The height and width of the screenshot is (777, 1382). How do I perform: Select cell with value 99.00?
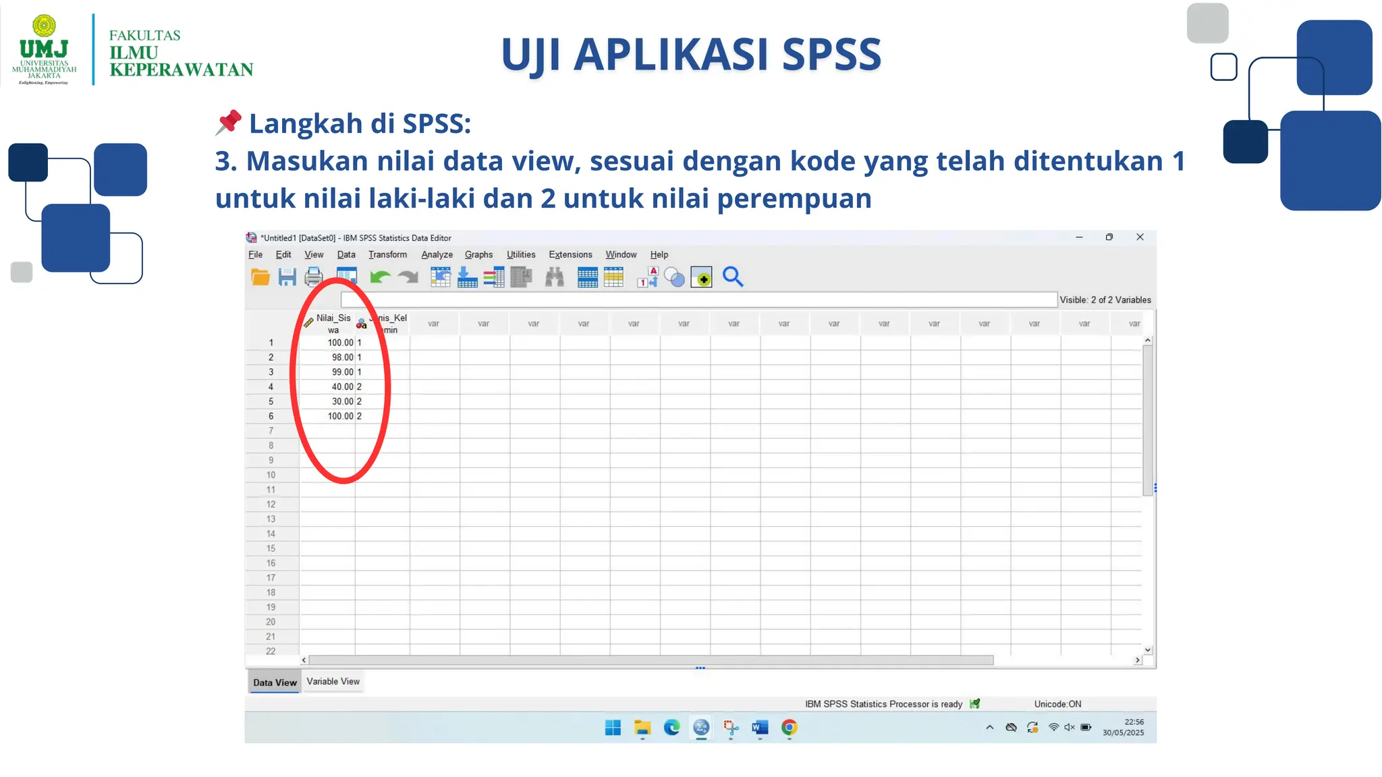coord(328,372)
